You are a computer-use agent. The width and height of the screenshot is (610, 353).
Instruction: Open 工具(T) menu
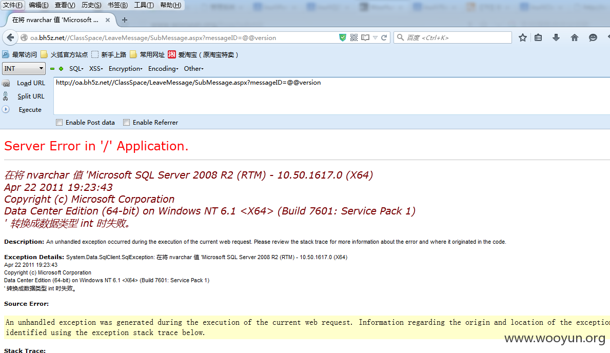pyautogui.click(x=144, y=5)
